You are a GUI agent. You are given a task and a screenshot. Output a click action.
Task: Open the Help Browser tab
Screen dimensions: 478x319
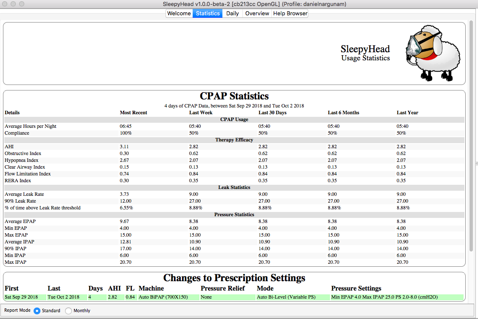[290, 14]
